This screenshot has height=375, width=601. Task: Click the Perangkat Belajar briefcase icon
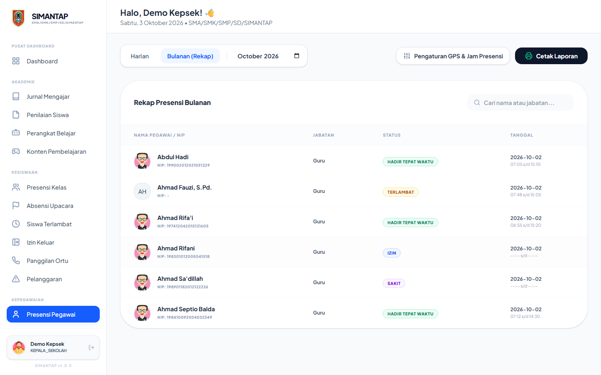pyautogui.click(x=16, y=133)
